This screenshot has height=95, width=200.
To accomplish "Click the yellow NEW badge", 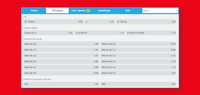I will tap(88, 11).
